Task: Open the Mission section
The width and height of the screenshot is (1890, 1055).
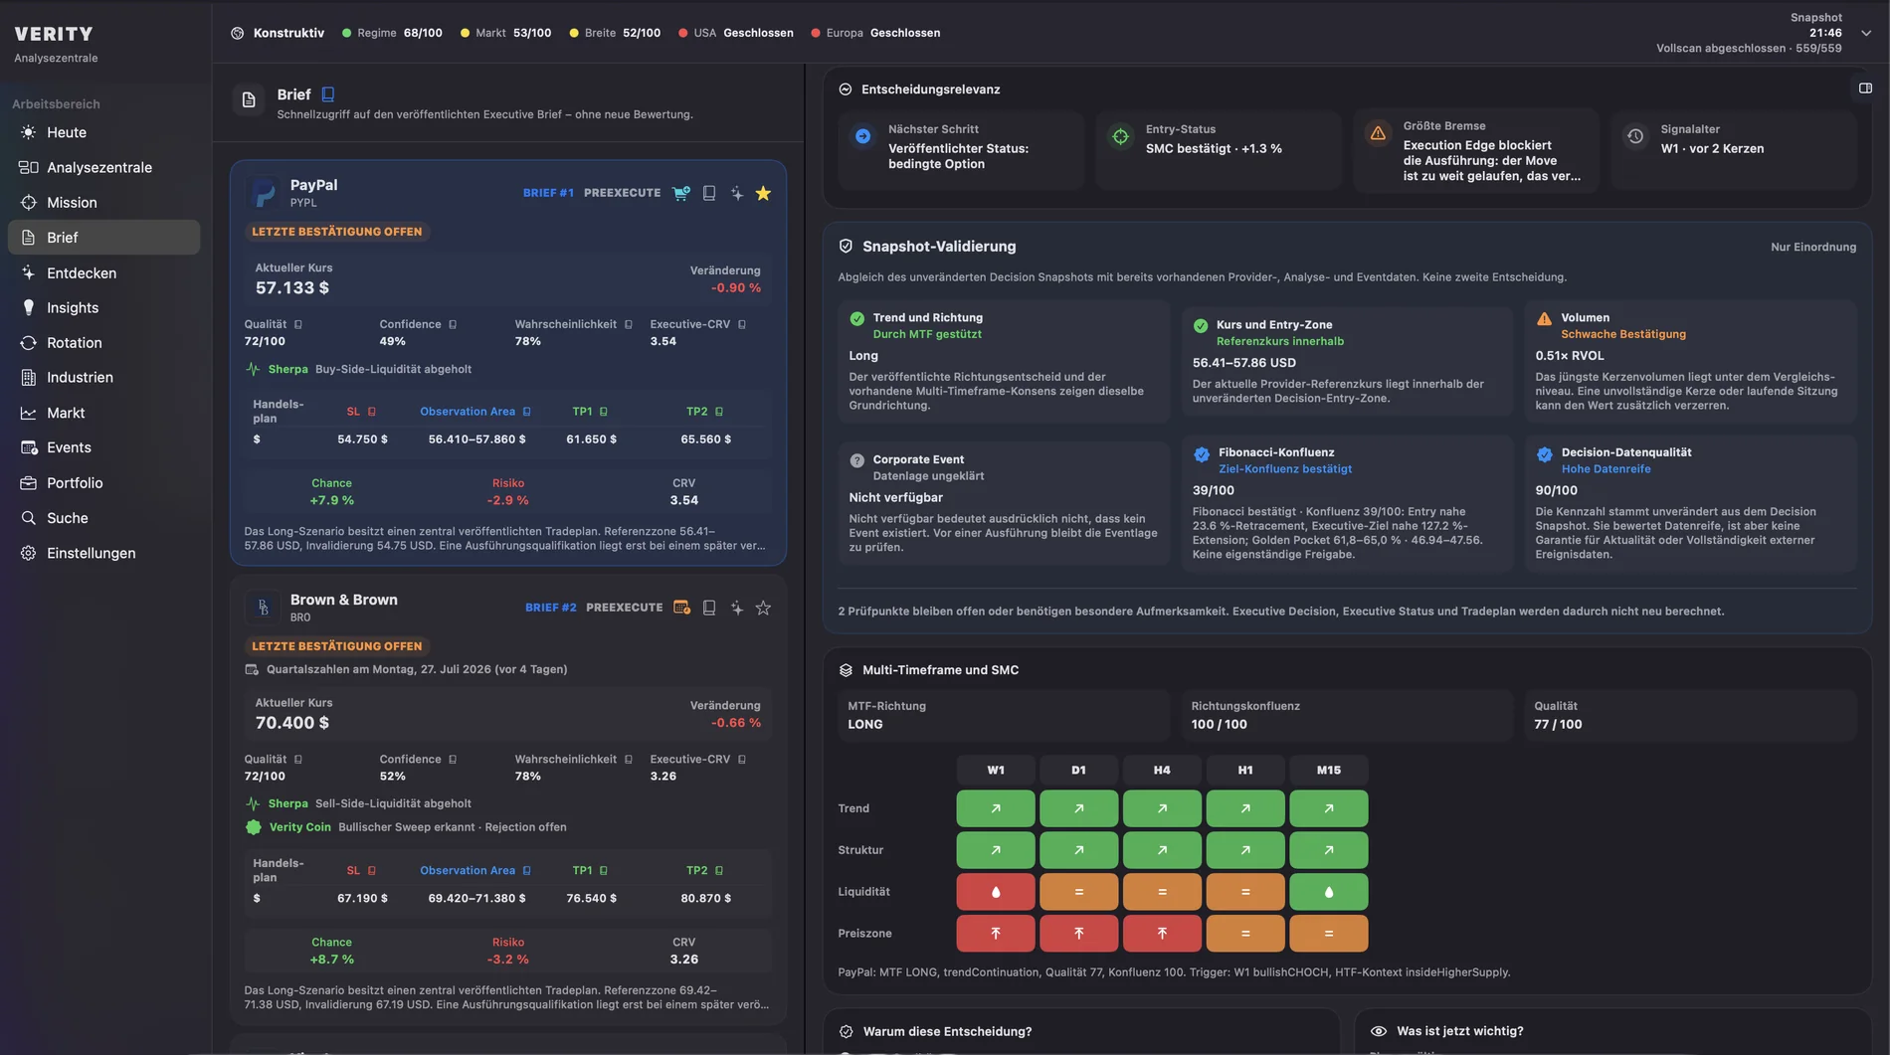Action: [x=104, y=202]
